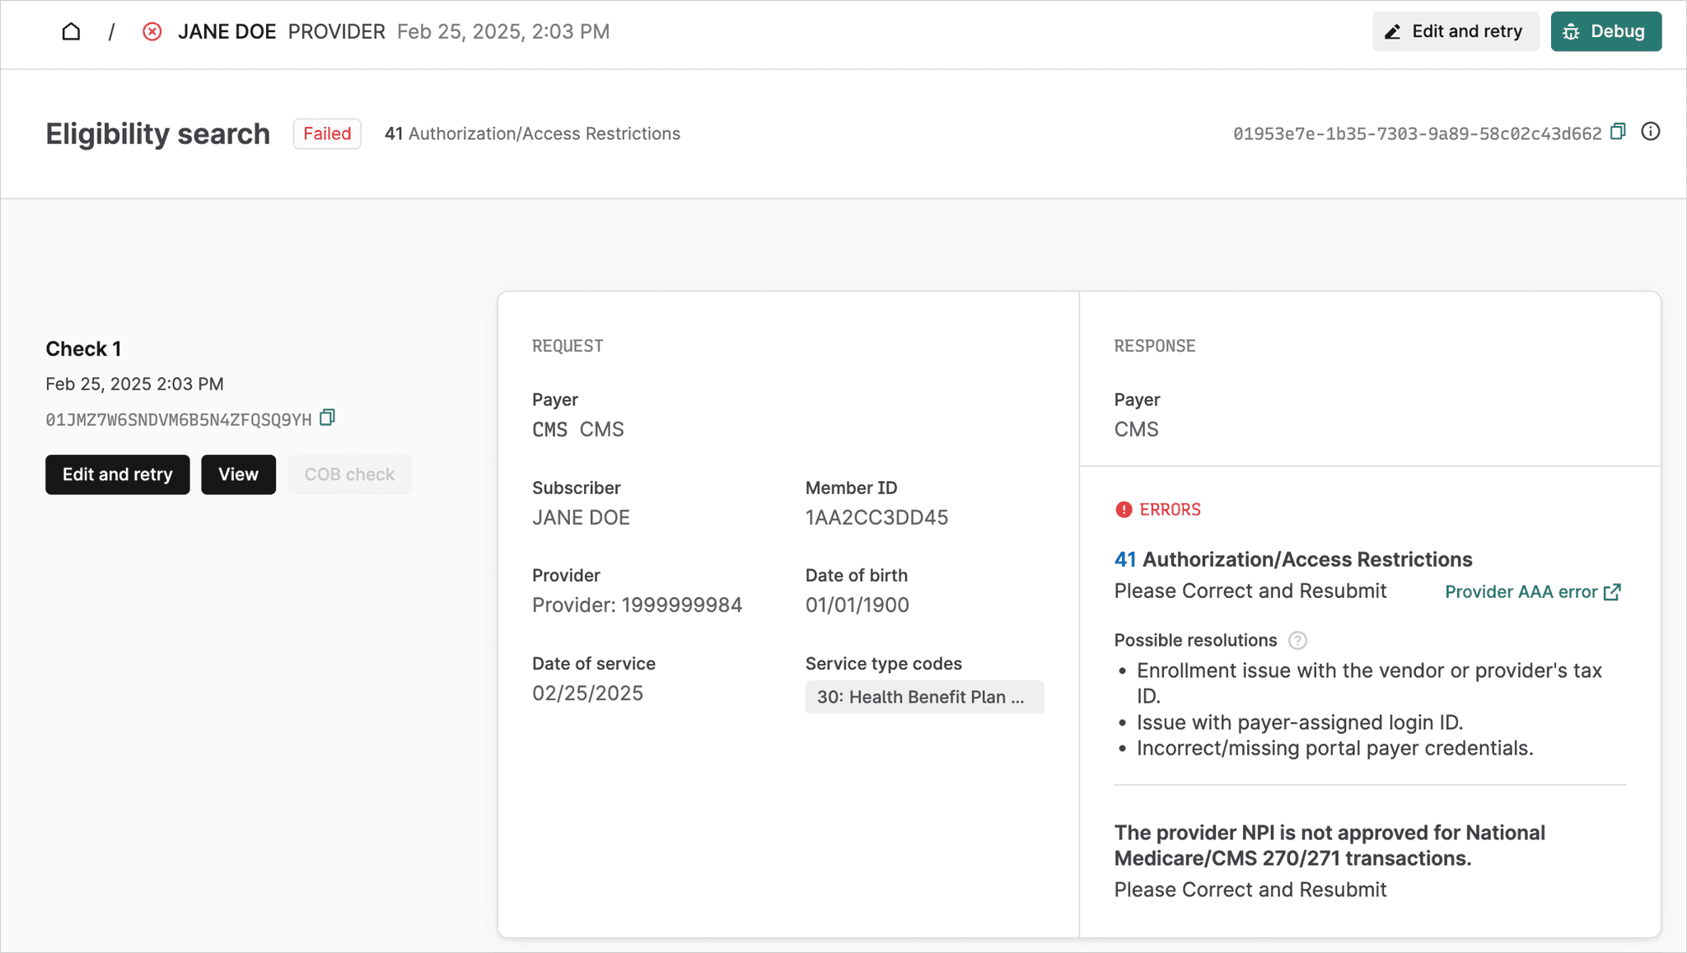
Task: Click Edit and retry under Check 1
Action: point(117,474)
